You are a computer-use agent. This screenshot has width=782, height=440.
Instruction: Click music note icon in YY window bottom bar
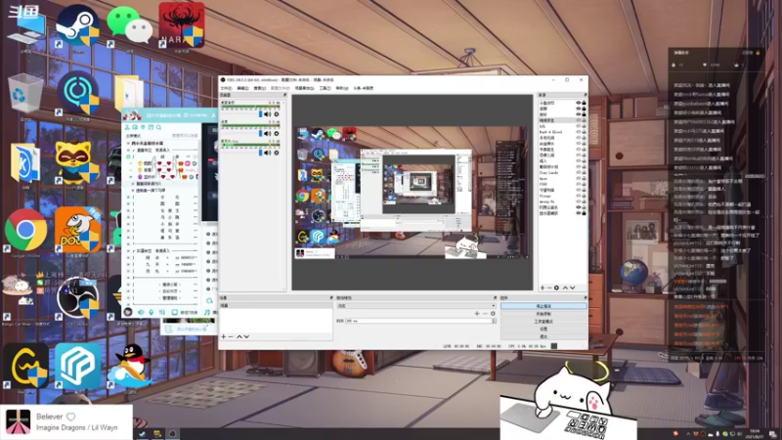(207, 312)
